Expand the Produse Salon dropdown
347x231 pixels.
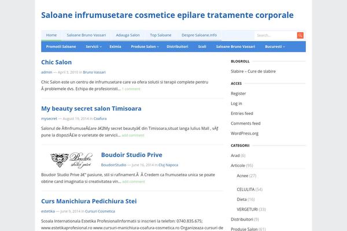tap(145, 47)
